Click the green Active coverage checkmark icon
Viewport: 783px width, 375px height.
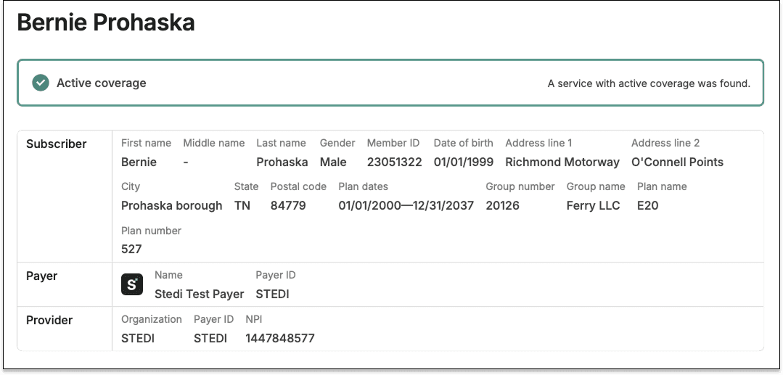coord(41,83)
